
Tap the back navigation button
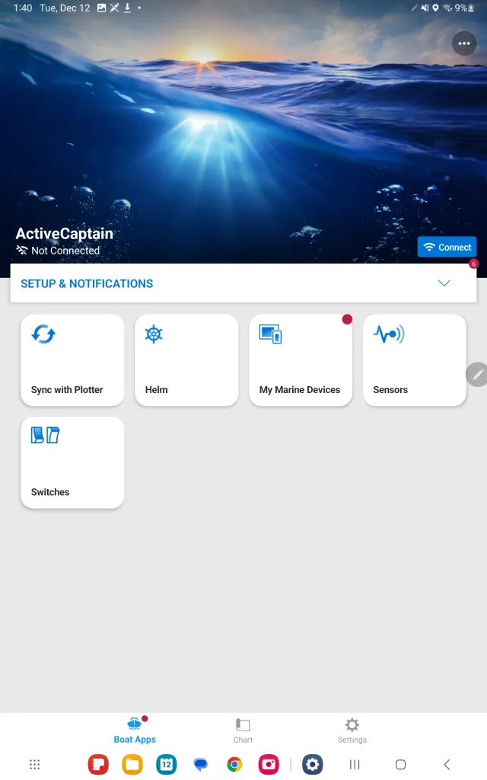(x=447, y=764)
